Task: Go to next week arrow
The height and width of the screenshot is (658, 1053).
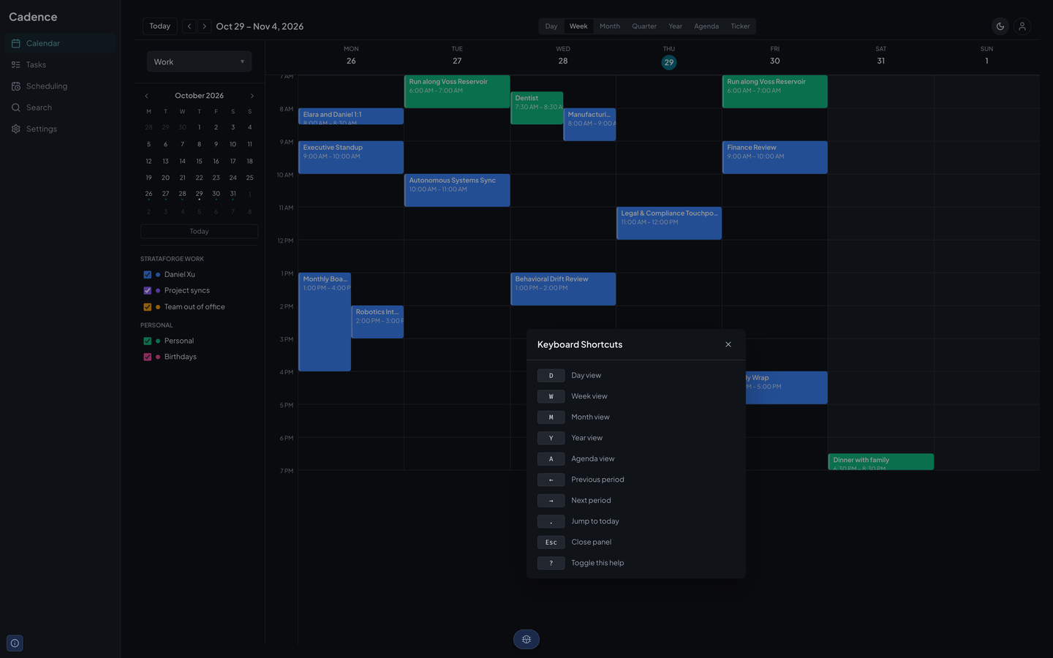Action: (205, 26)
